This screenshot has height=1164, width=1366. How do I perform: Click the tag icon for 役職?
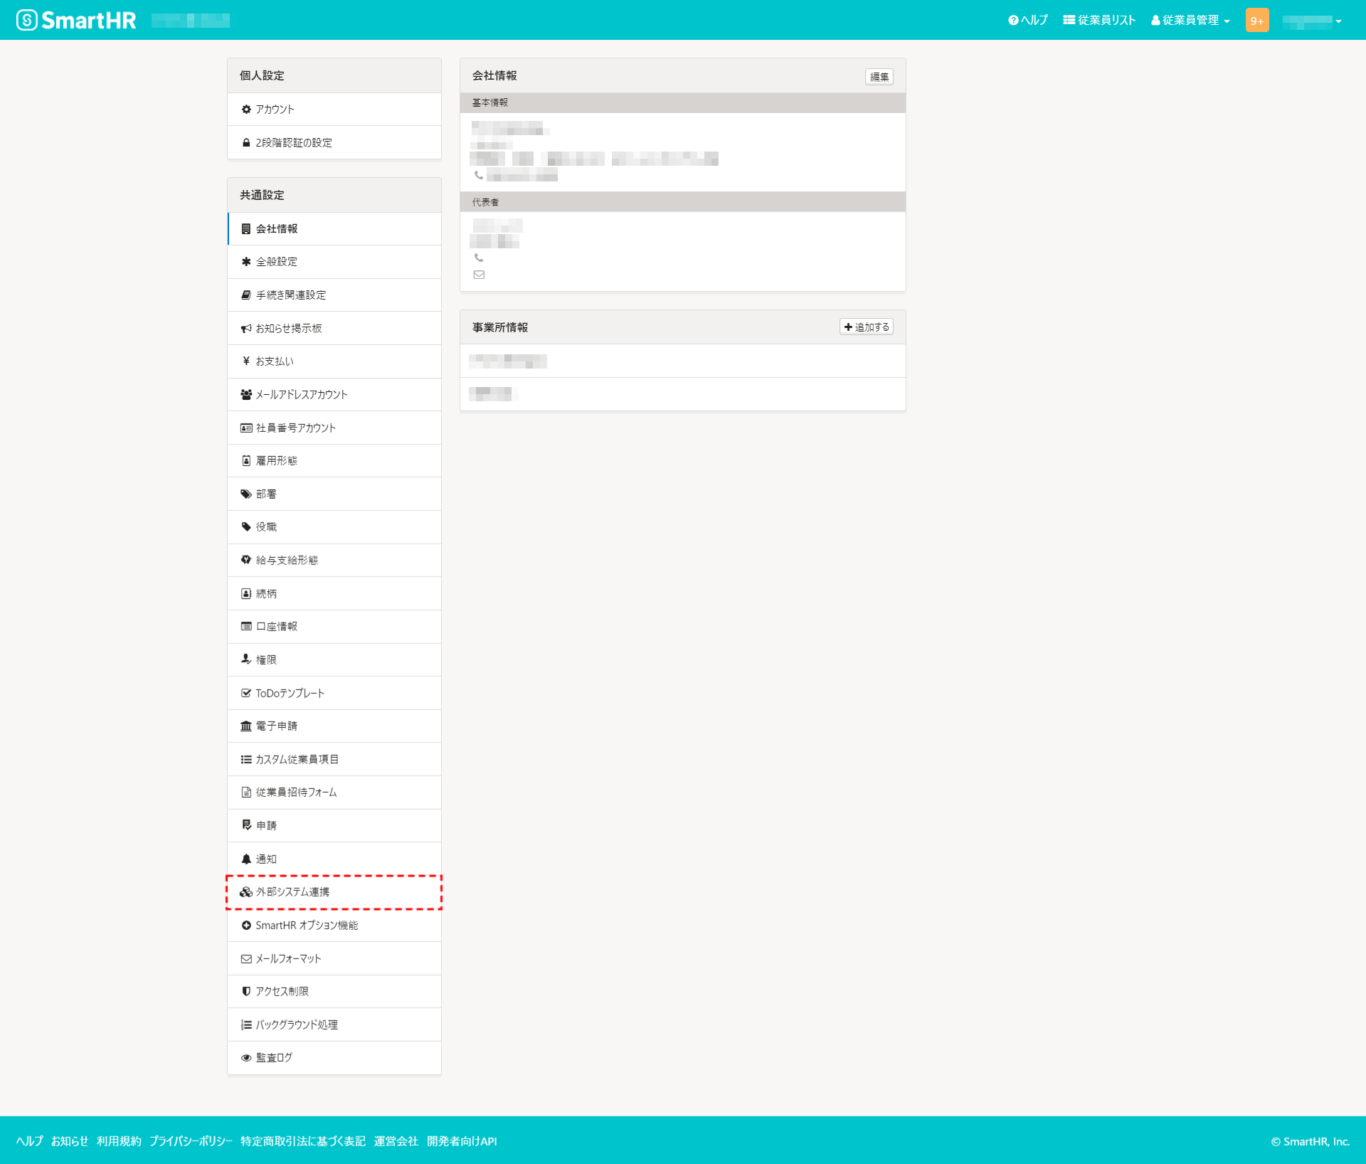245,527
